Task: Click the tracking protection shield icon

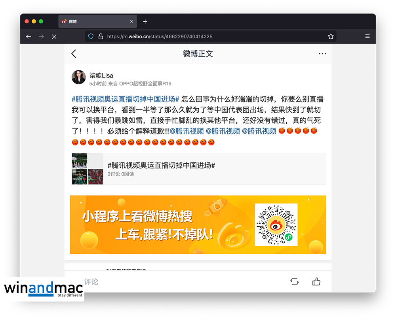Action: coord(91,36)
